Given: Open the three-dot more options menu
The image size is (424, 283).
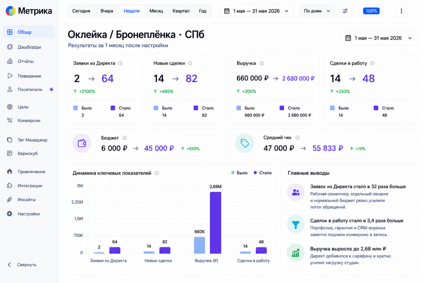Looking at the screenshot, I should [401, 11].
